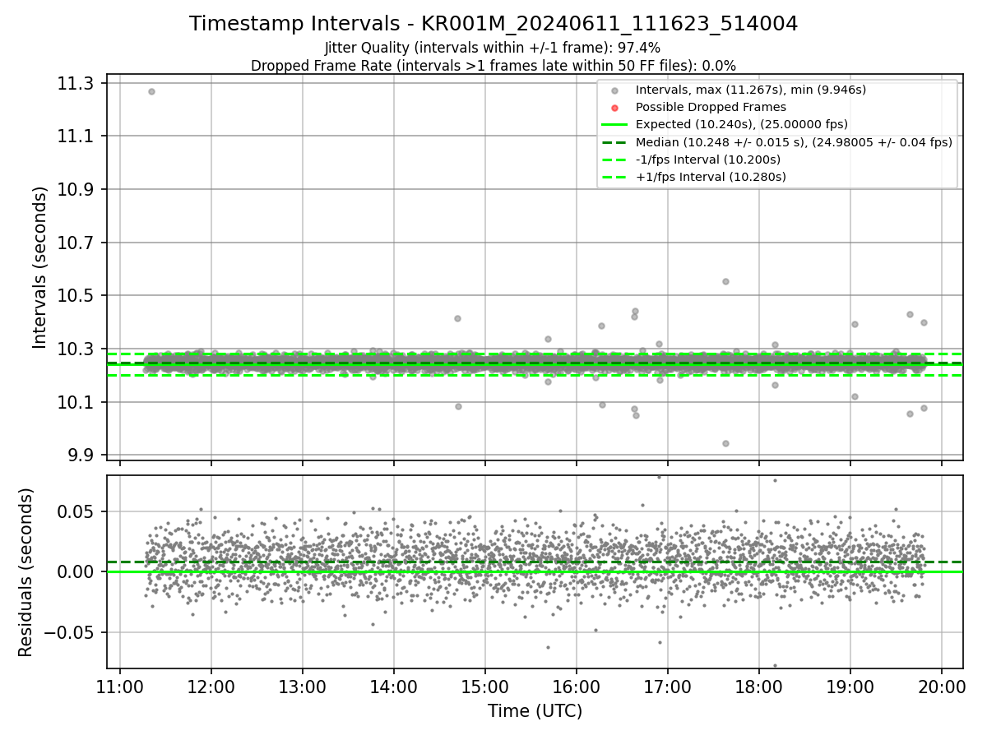Click the plot title KR001M_20240611_111623_514004
Image resolution: width=987 pixels, height=740 pixels.
tap(609, 24)
